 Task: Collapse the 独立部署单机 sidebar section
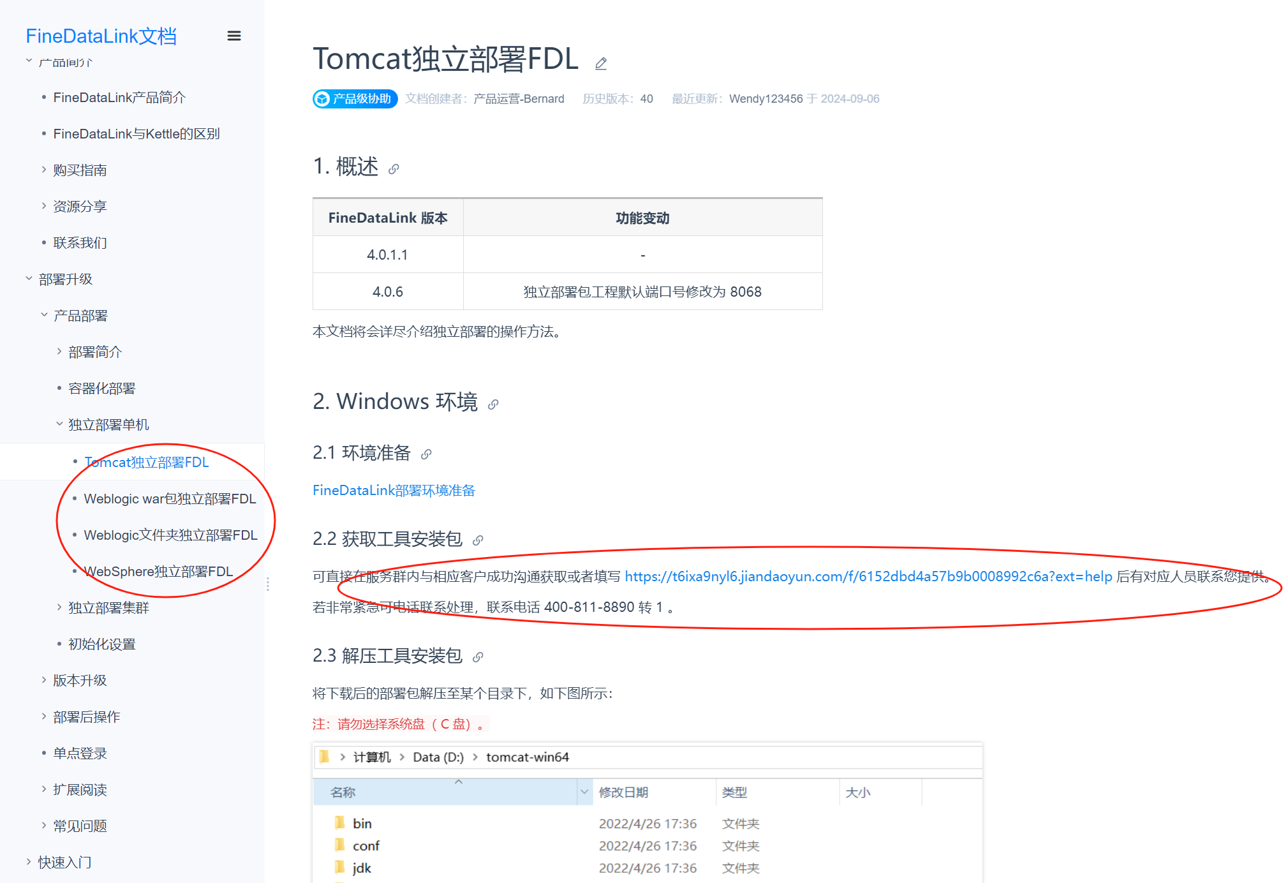(108, 425)
